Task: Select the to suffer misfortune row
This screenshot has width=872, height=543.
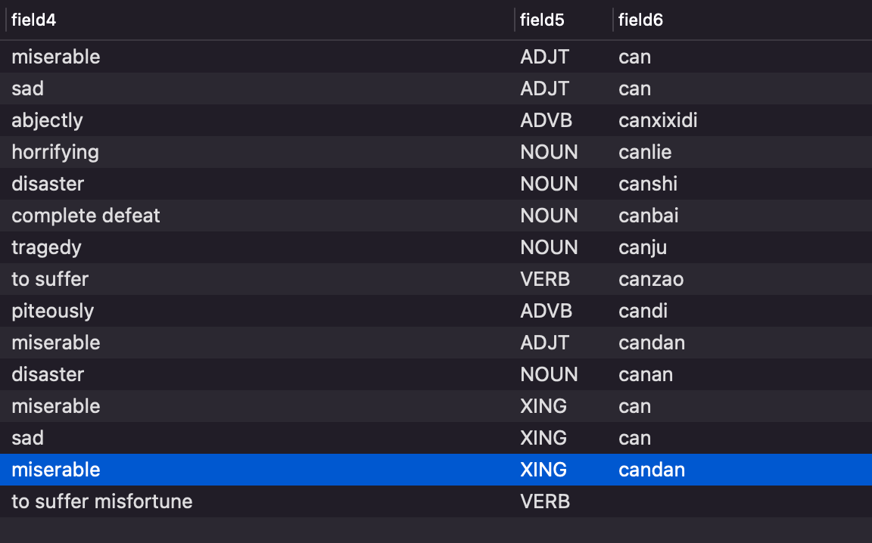Action: 436,501
